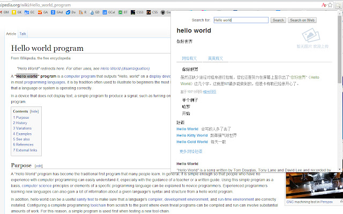
Task: Open the Hello Kitty World phrase link
Action: click(192, 135)
